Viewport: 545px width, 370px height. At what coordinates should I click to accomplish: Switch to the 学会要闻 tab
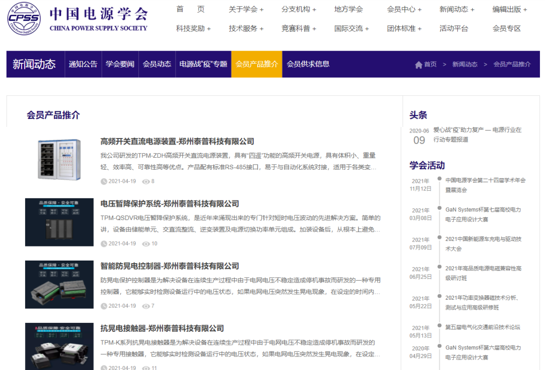tap(120, 64)
